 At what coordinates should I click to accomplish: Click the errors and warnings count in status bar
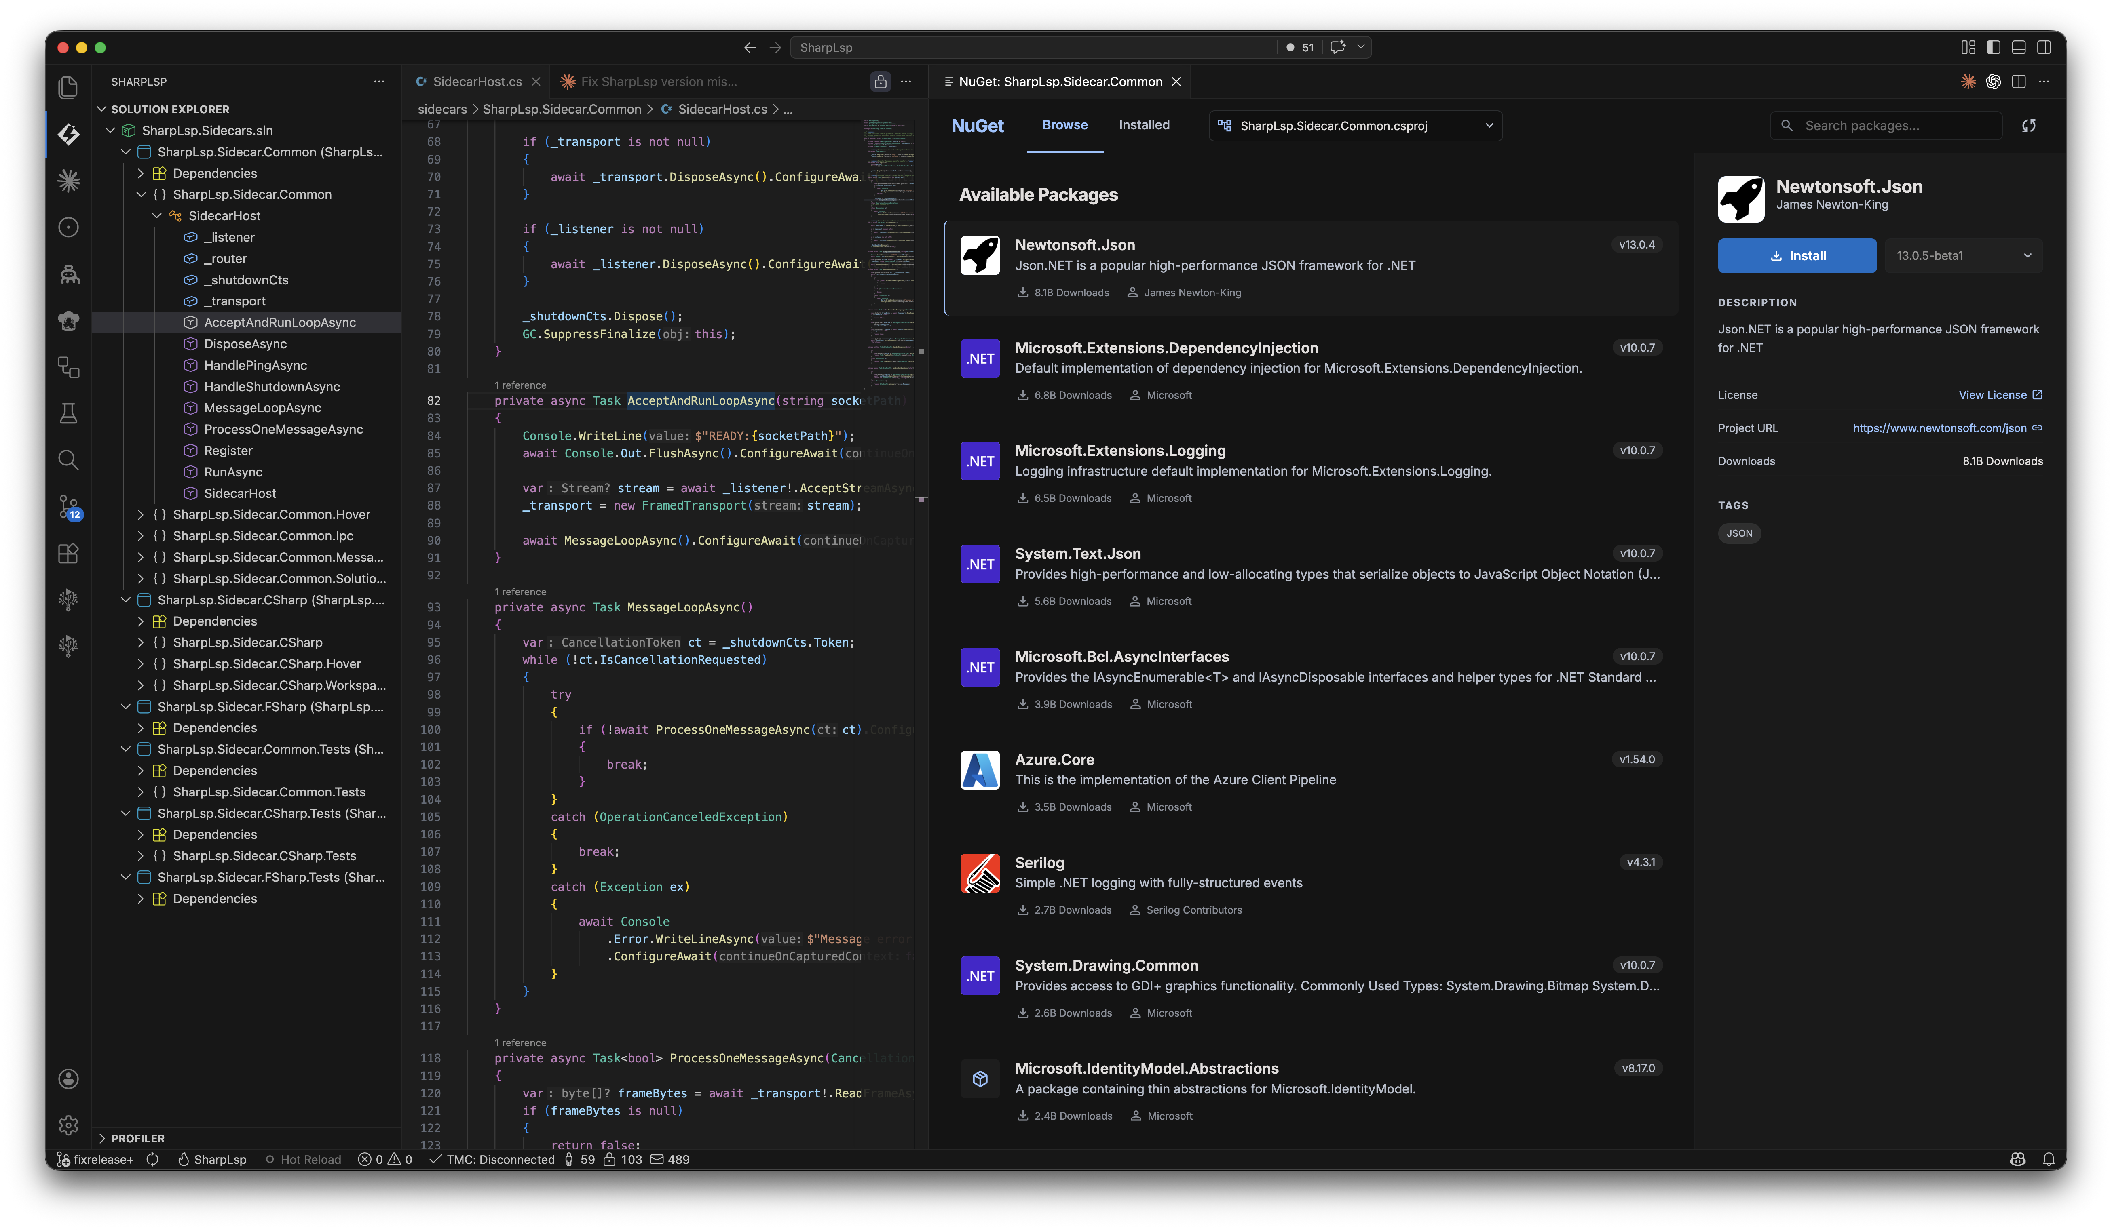(386, 1160)
